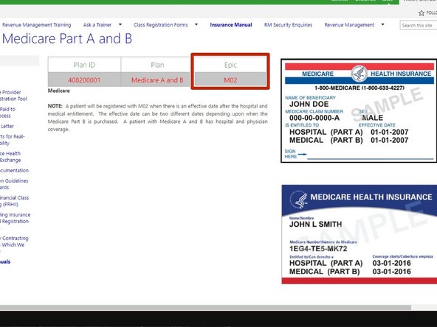Click Plan ID value 408200001

84,80
